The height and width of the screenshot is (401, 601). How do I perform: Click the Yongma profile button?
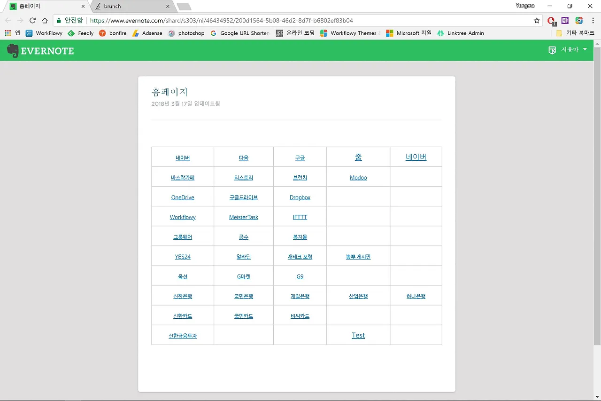525,6
